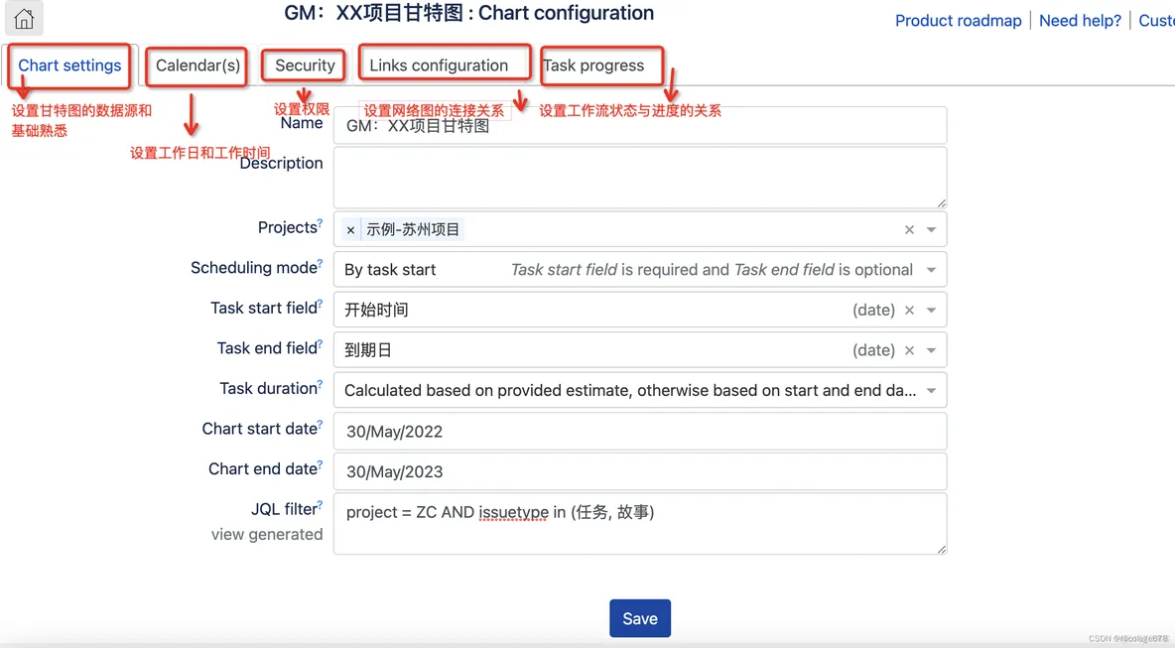Expand the Scheduling mode dropdown
The image size is (1175, 648).
click(932, 270)
